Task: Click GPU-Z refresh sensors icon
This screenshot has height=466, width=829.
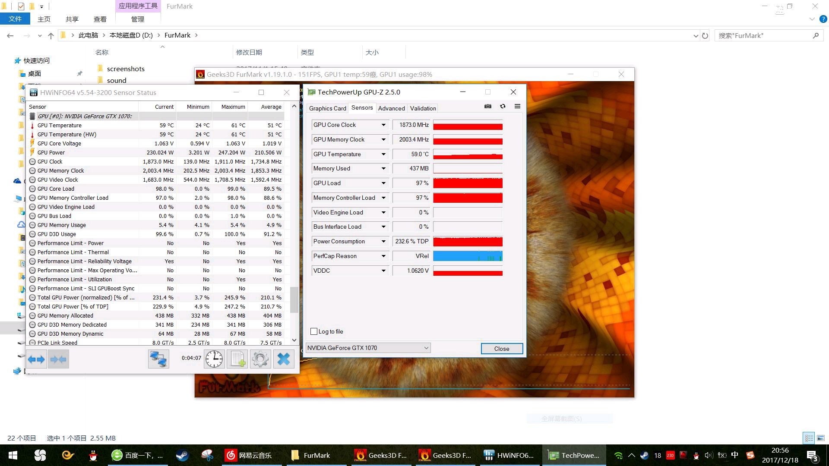Action: point(503,106)
